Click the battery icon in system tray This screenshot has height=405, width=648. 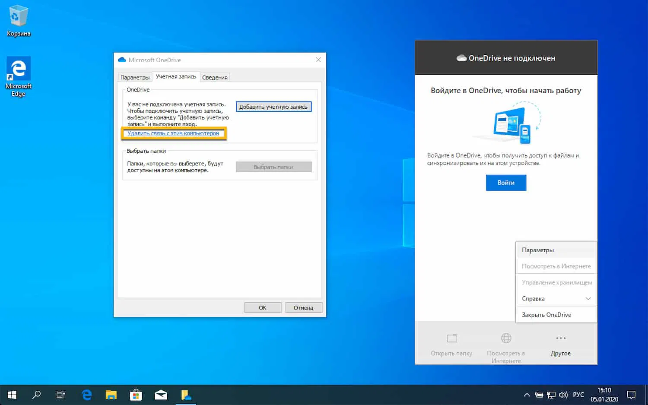[x=539, y=395]
